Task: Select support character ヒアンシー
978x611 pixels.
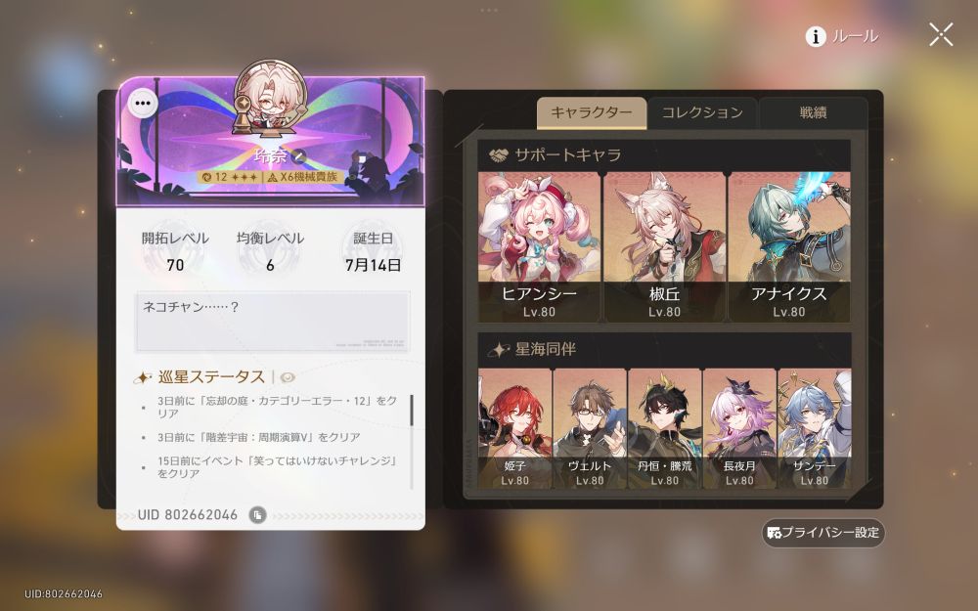Action: tap(539, 247)
